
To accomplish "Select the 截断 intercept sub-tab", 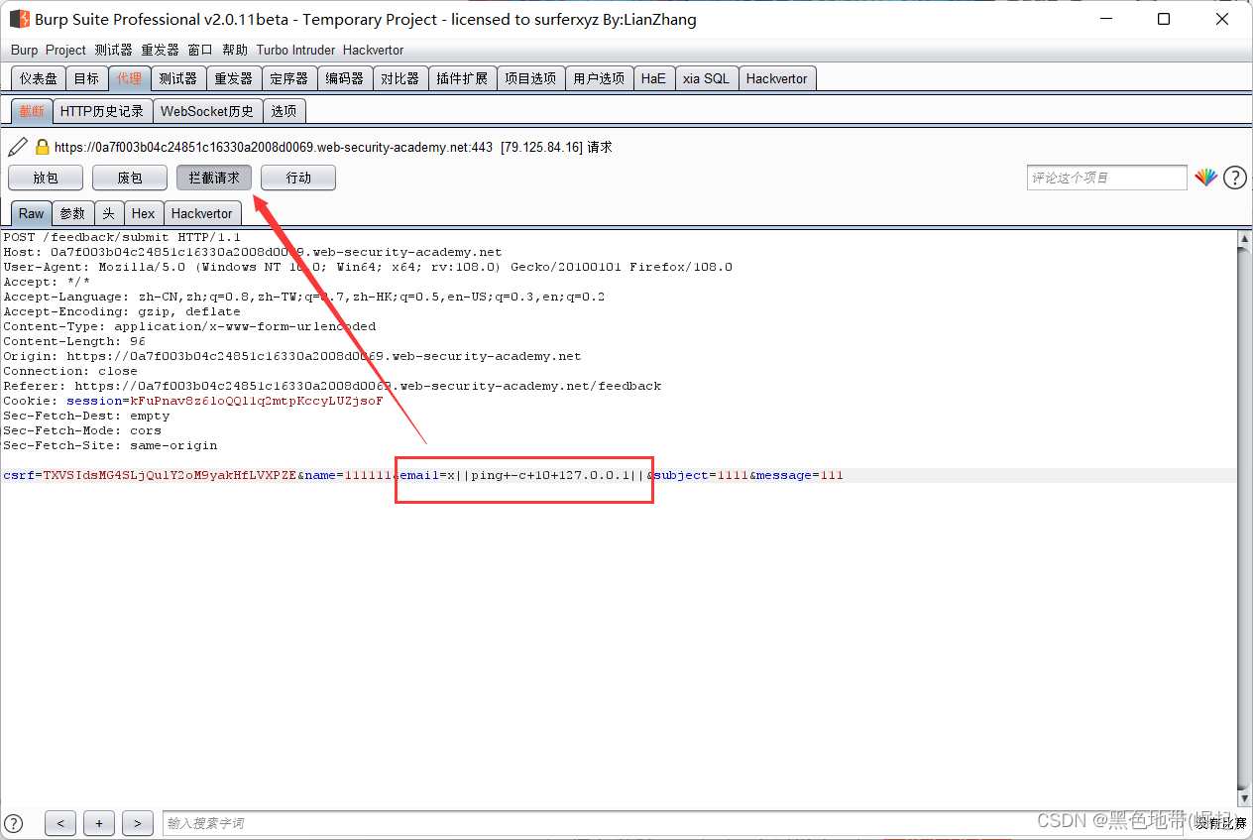I will 32,111.
